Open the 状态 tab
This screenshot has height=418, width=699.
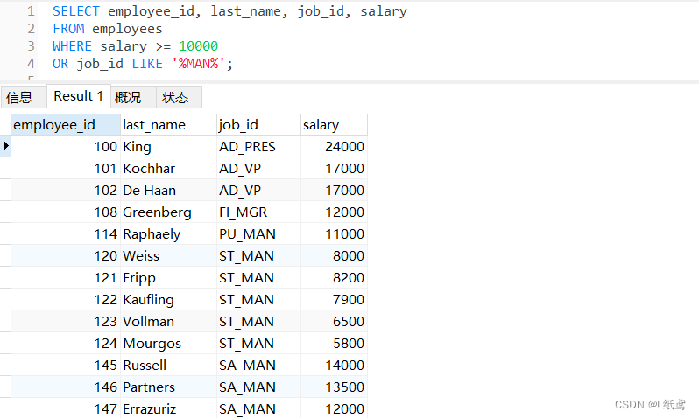[179, 96]
